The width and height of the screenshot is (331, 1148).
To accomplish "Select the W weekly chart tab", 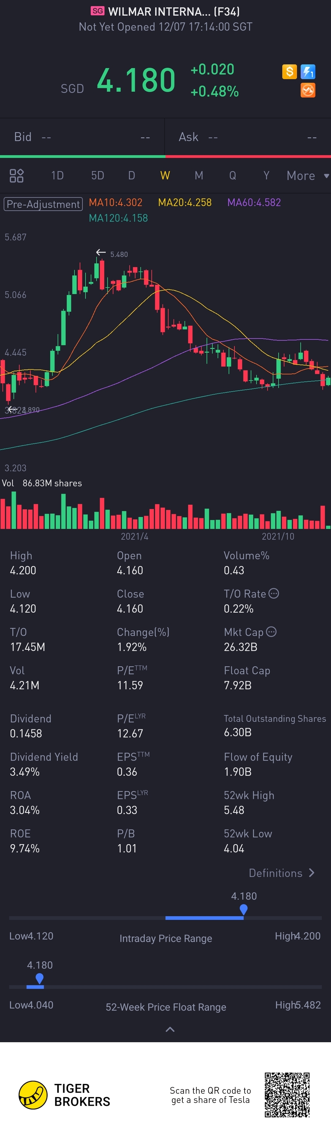I will tap(165, 176).
